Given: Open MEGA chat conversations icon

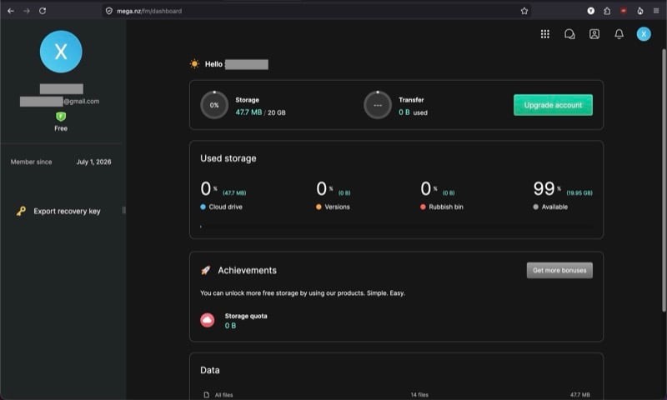Looking at the screenshot, I should pyautogui.click(x=569, y=34).
